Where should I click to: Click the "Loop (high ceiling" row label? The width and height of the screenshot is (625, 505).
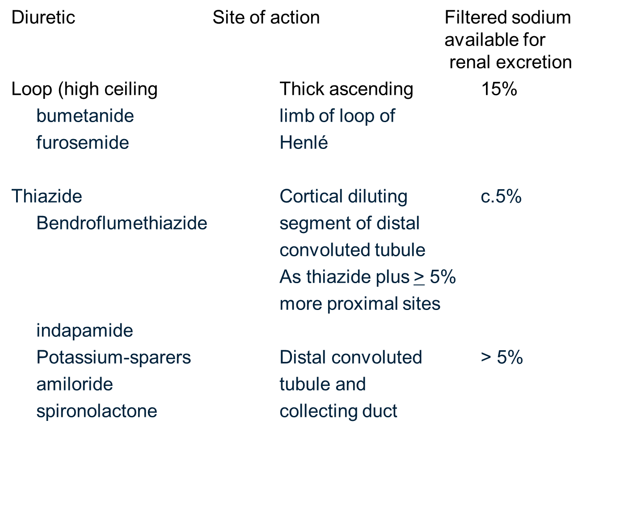84,89
